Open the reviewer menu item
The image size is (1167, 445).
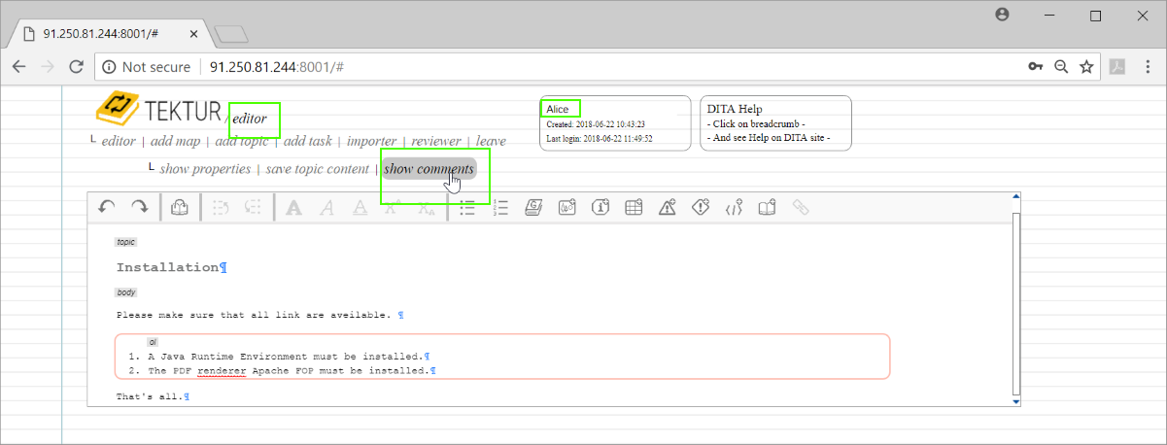pos(436,142)
